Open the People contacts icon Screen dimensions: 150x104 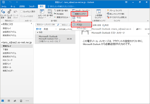point(15,101)
